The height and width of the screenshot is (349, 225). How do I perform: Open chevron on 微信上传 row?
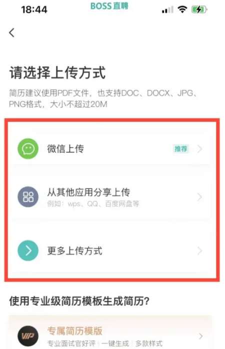coord(199,148)
